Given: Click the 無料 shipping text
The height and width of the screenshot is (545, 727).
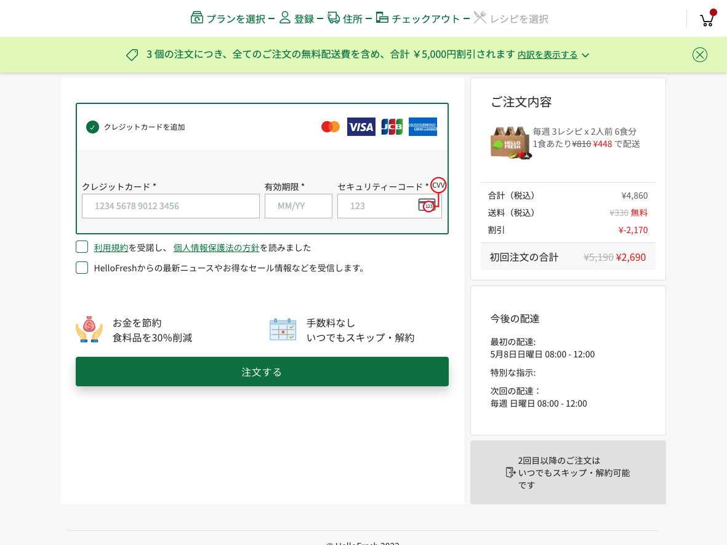Looking at the screenshot, I should click(x=639, y=213).
